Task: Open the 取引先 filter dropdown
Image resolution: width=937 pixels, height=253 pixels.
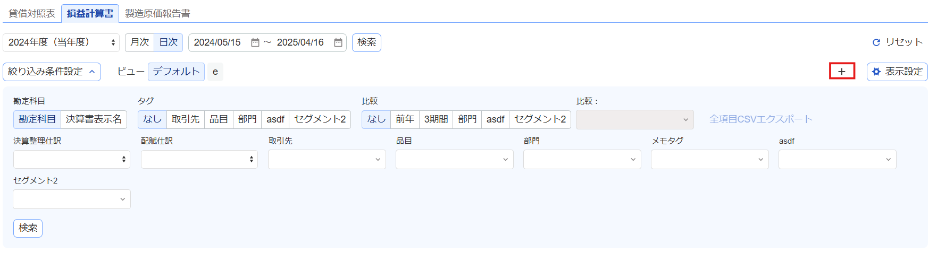Action: click(327, 159)
